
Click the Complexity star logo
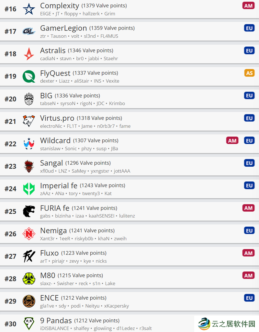coord(29,9)
